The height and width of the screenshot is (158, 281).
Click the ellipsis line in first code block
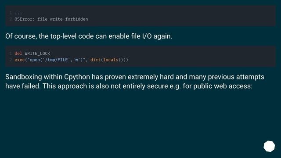(18, 13)
